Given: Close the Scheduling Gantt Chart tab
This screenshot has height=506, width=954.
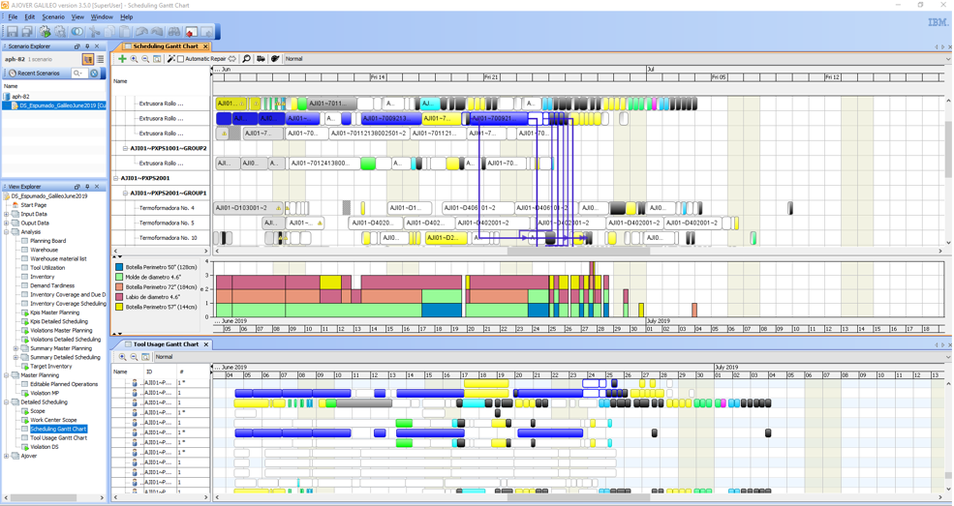Looking at the screenshot, I should click(205, 46).
